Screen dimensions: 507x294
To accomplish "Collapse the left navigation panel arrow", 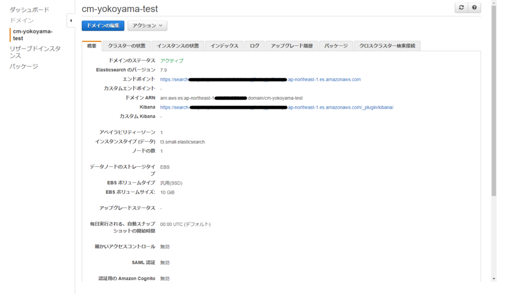I will [71, 21].
